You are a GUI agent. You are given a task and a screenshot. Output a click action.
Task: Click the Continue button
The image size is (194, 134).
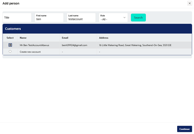tap(184, 129)
